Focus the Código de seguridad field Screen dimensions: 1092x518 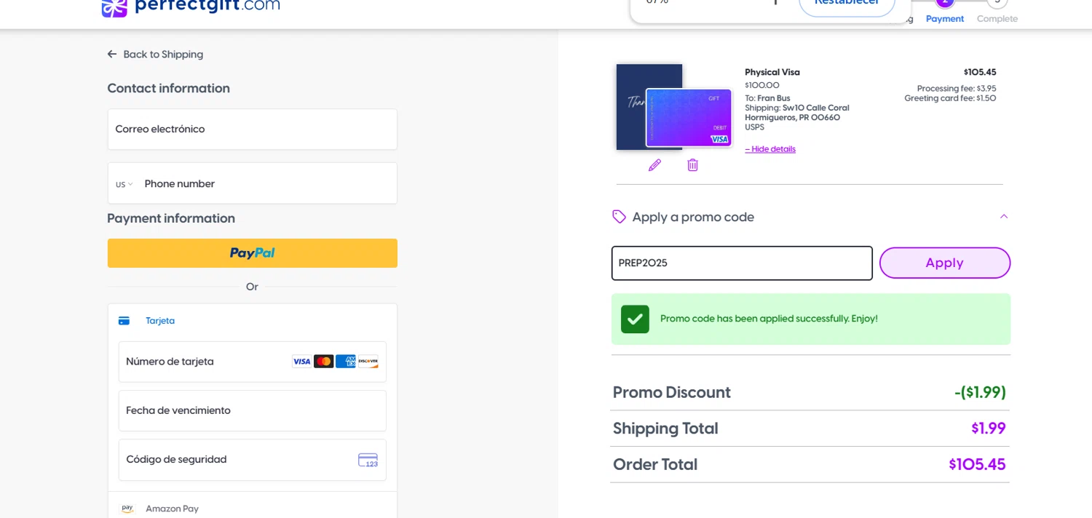click(253, 460)
